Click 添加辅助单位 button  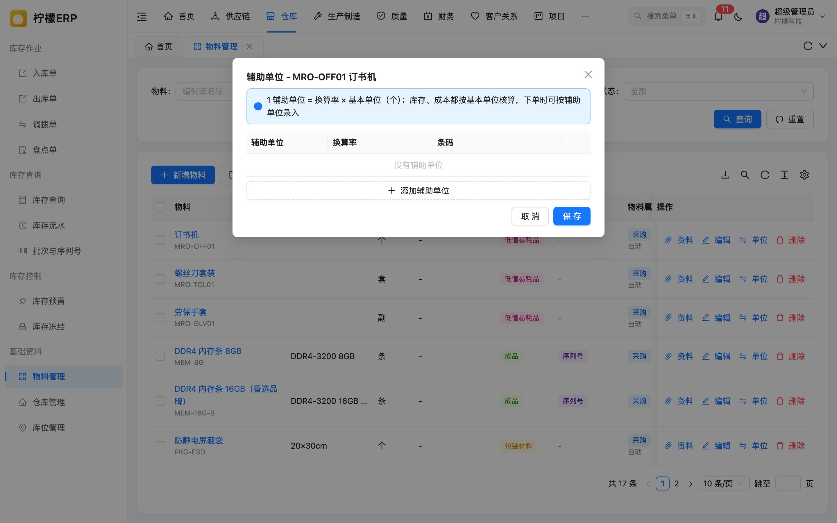[x=418, y=191]
